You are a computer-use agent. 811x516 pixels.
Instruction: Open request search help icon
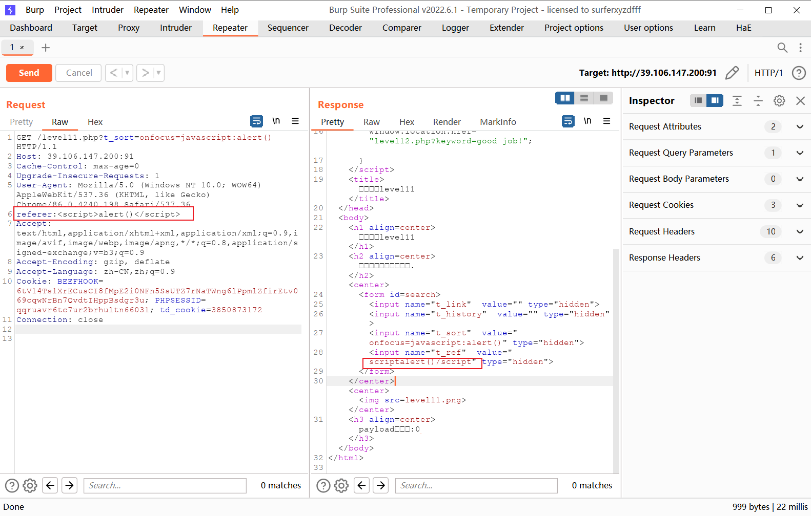pyautogui.click(x=12, y=485)
